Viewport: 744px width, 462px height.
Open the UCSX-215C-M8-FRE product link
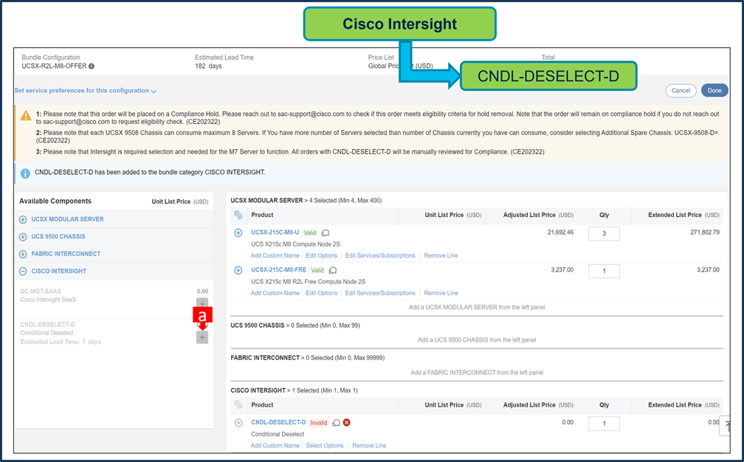(278, 270)
